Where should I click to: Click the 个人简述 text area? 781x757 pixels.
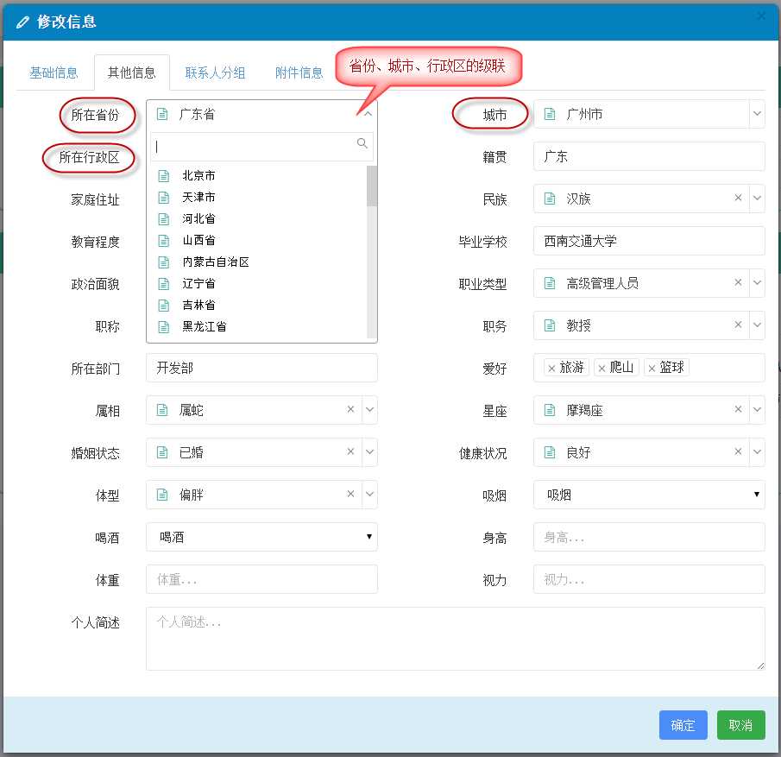coord(456,639)
